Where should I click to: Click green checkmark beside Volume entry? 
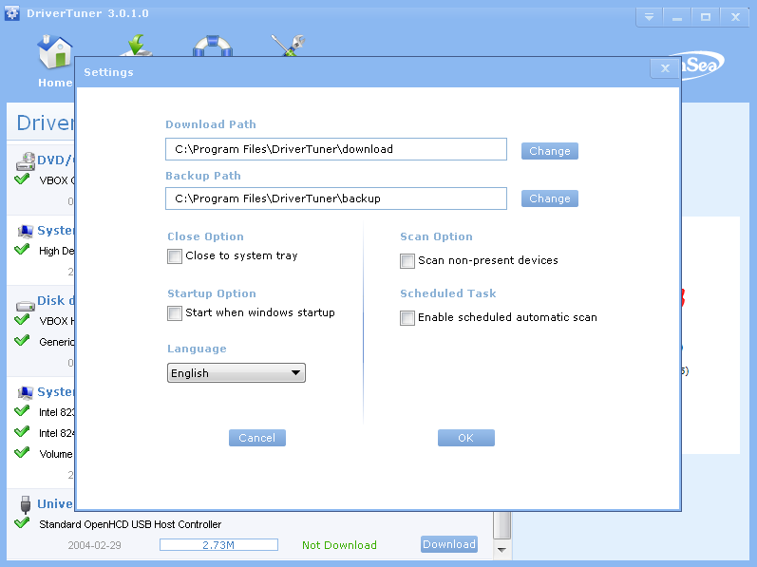[22, 453]
